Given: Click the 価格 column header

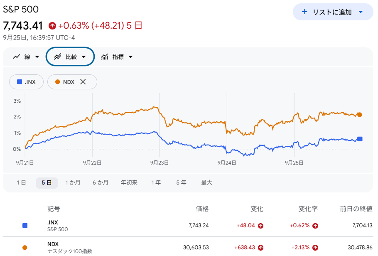Looking at the screenshot, I should pyautogui.click(x=202, y=209).
